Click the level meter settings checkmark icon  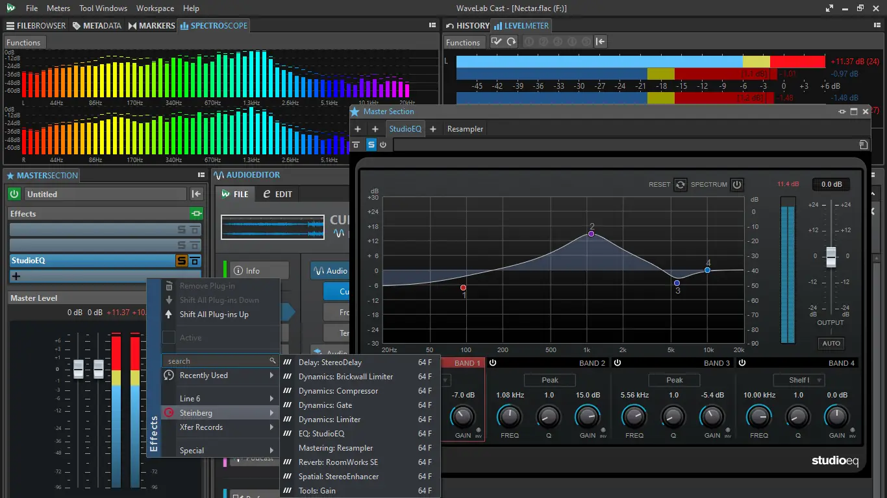click(x=497, y=42)
